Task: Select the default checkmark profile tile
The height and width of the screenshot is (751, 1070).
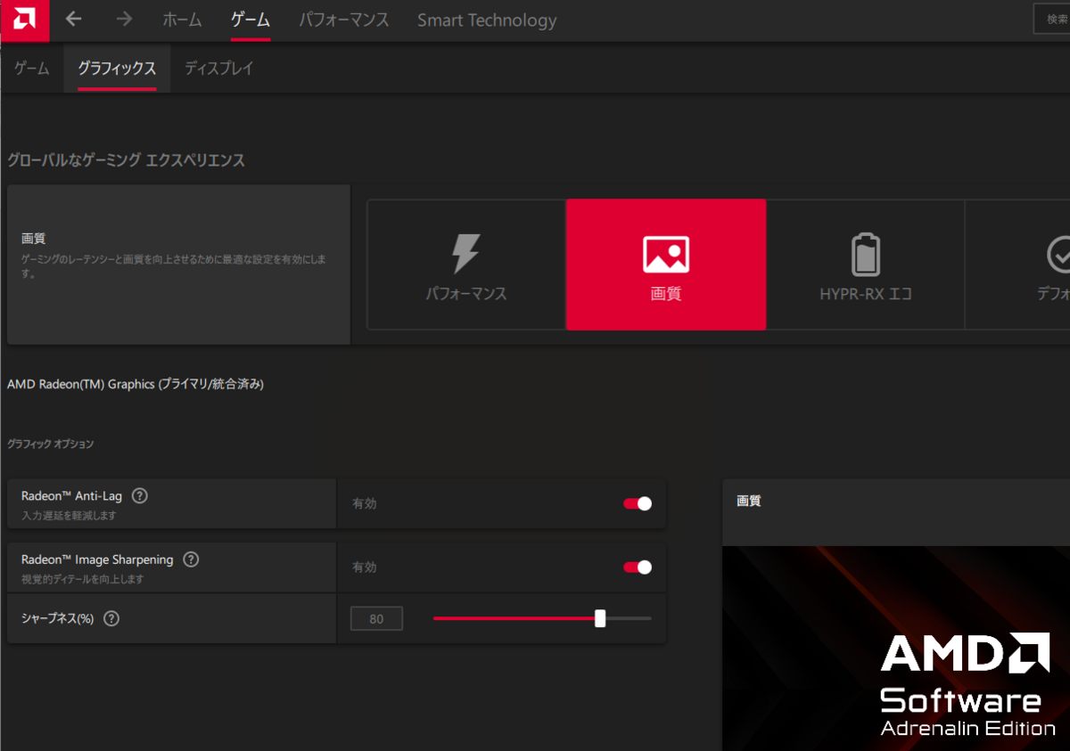Action: (1018, 265)
